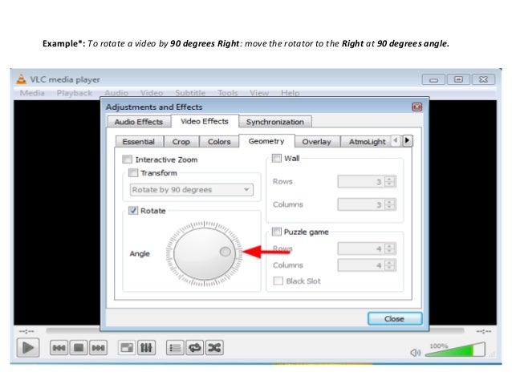The width and height of the screenshot is (512, 384).
Task: Maximize the VLC media player window
Action: point(458,79)
